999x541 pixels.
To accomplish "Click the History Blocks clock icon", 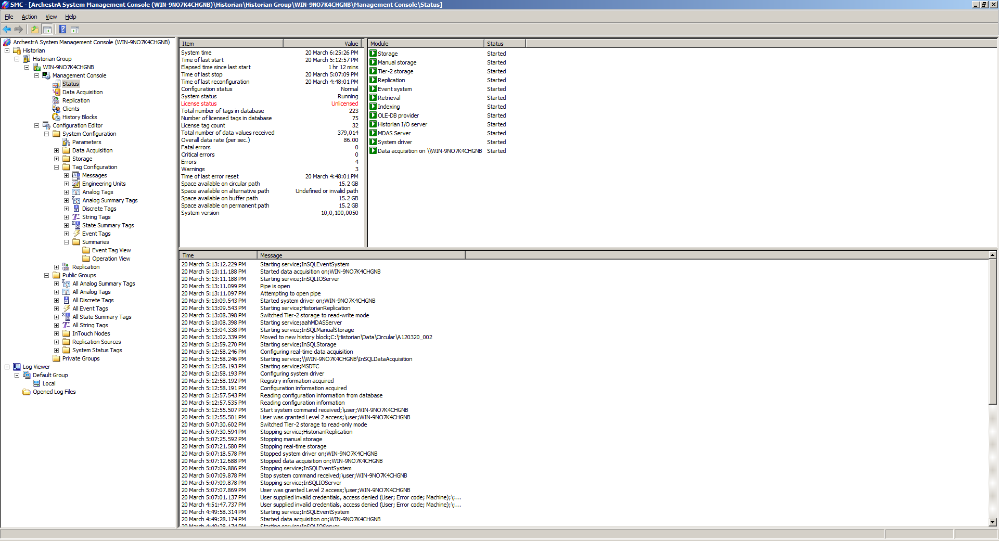I will point(57,117).
